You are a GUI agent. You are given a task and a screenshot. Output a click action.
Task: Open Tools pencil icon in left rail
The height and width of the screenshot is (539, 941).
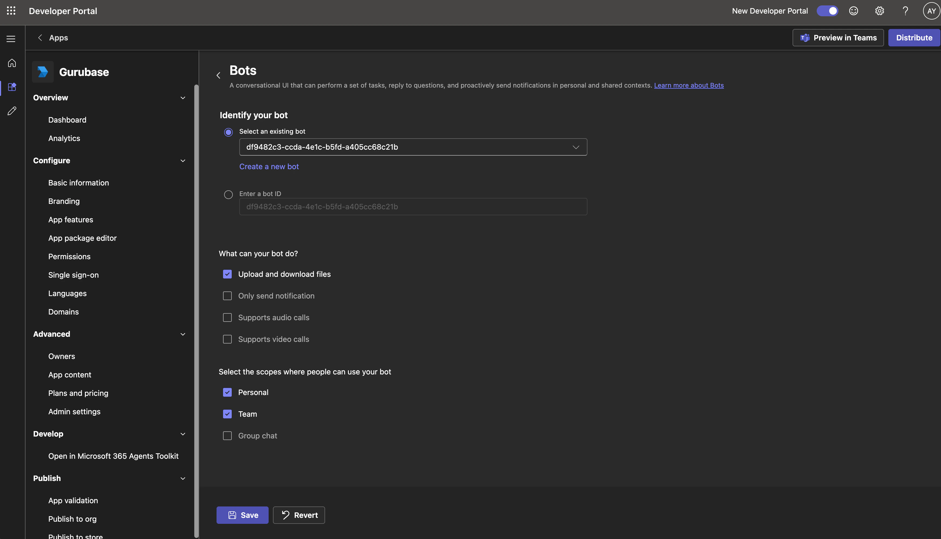(x=12, y=111)
